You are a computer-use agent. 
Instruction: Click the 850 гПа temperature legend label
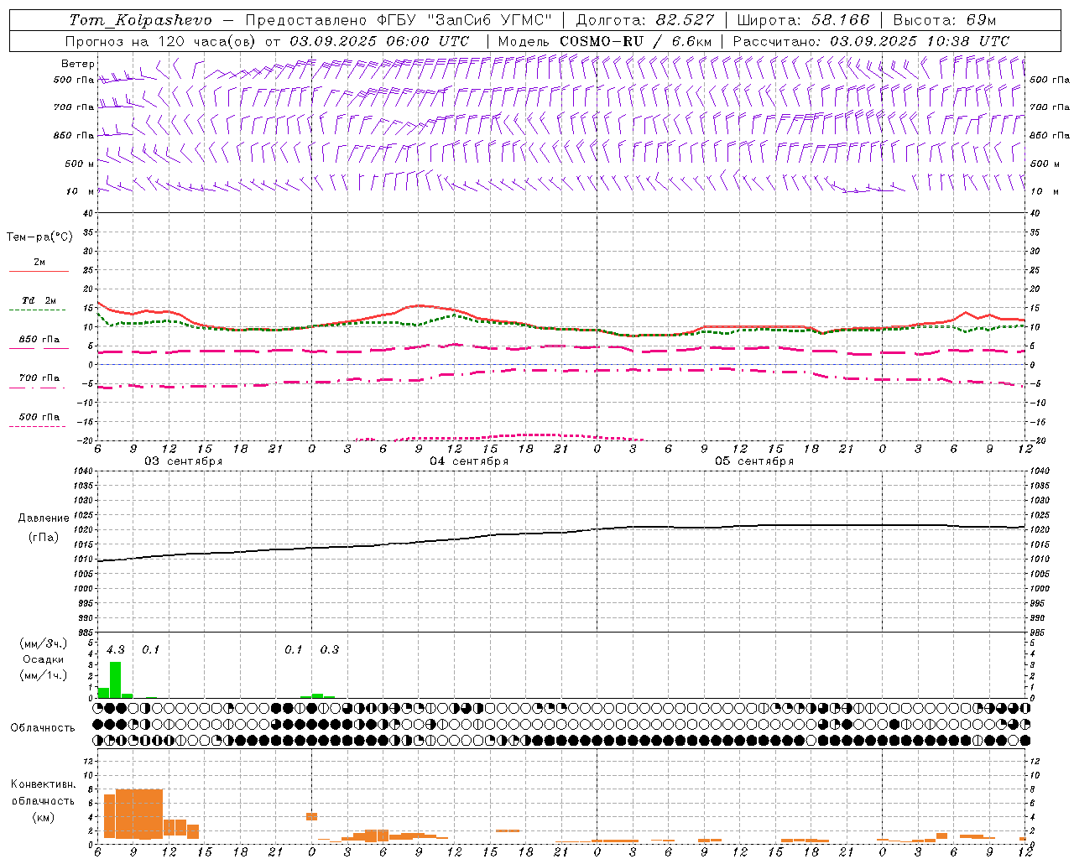[x=39, y=340]
